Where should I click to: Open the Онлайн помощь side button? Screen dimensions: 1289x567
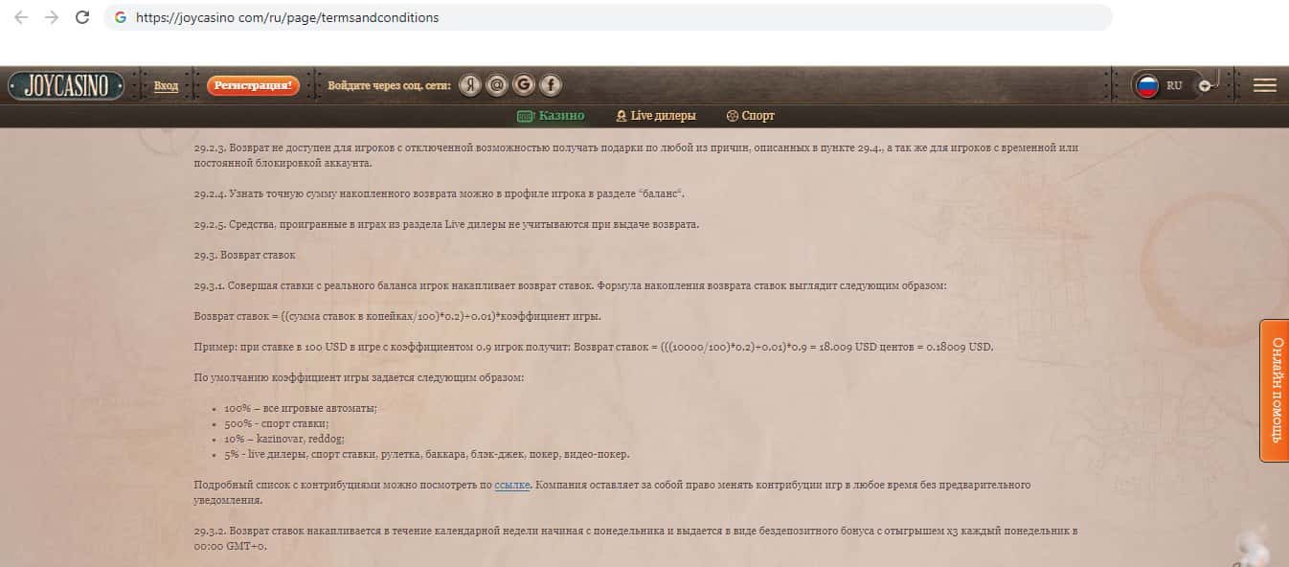click(1275, 391)
